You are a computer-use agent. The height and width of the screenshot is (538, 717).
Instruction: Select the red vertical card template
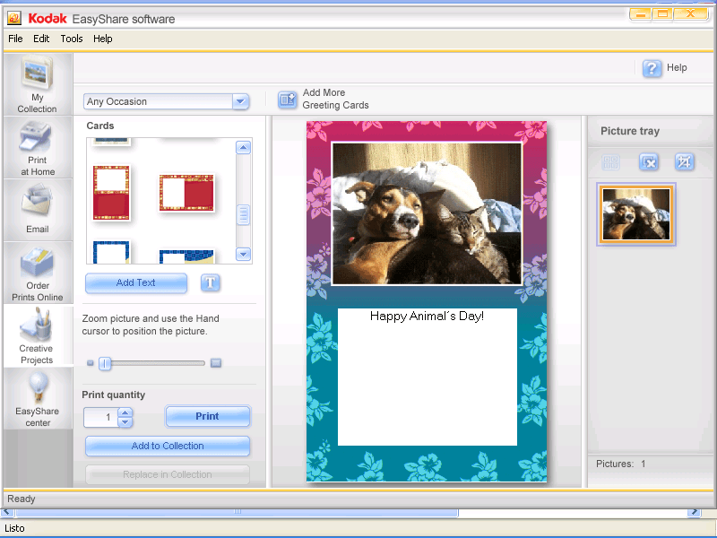pyautogui.click(x=112, y=192)
